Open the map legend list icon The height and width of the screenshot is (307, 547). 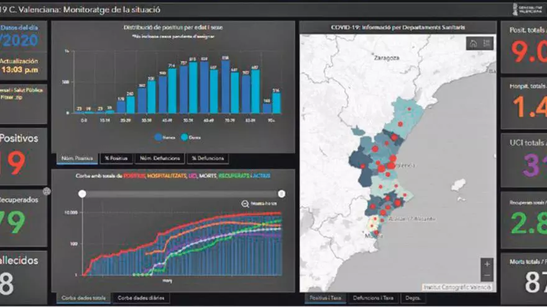click(x=487, y=43)
